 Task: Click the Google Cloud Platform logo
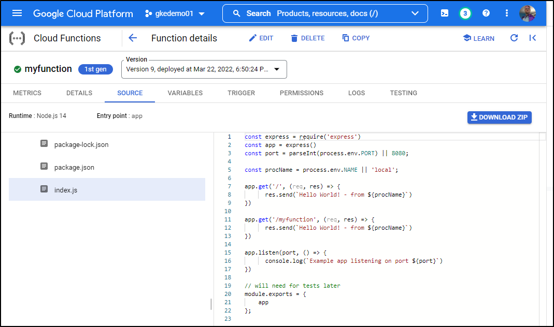[x=83, y=13]
